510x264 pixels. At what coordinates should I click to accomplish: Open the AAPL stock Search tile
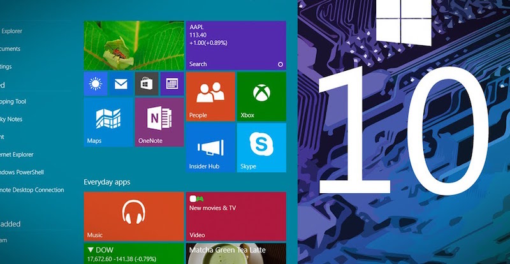click(x=236, y=45)
